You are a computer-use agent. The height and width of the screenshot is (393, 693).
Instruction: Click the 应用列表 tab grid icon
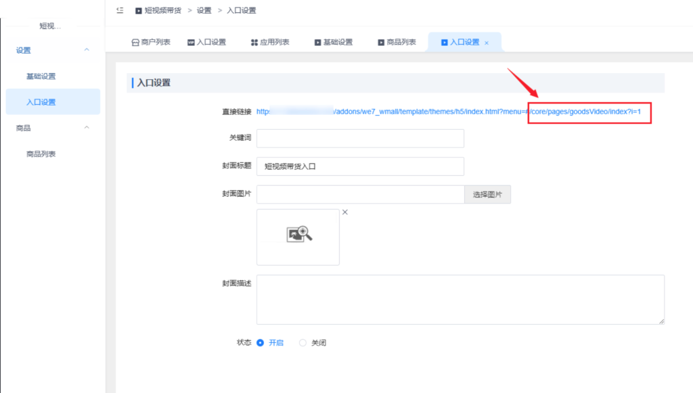(254, 42)
